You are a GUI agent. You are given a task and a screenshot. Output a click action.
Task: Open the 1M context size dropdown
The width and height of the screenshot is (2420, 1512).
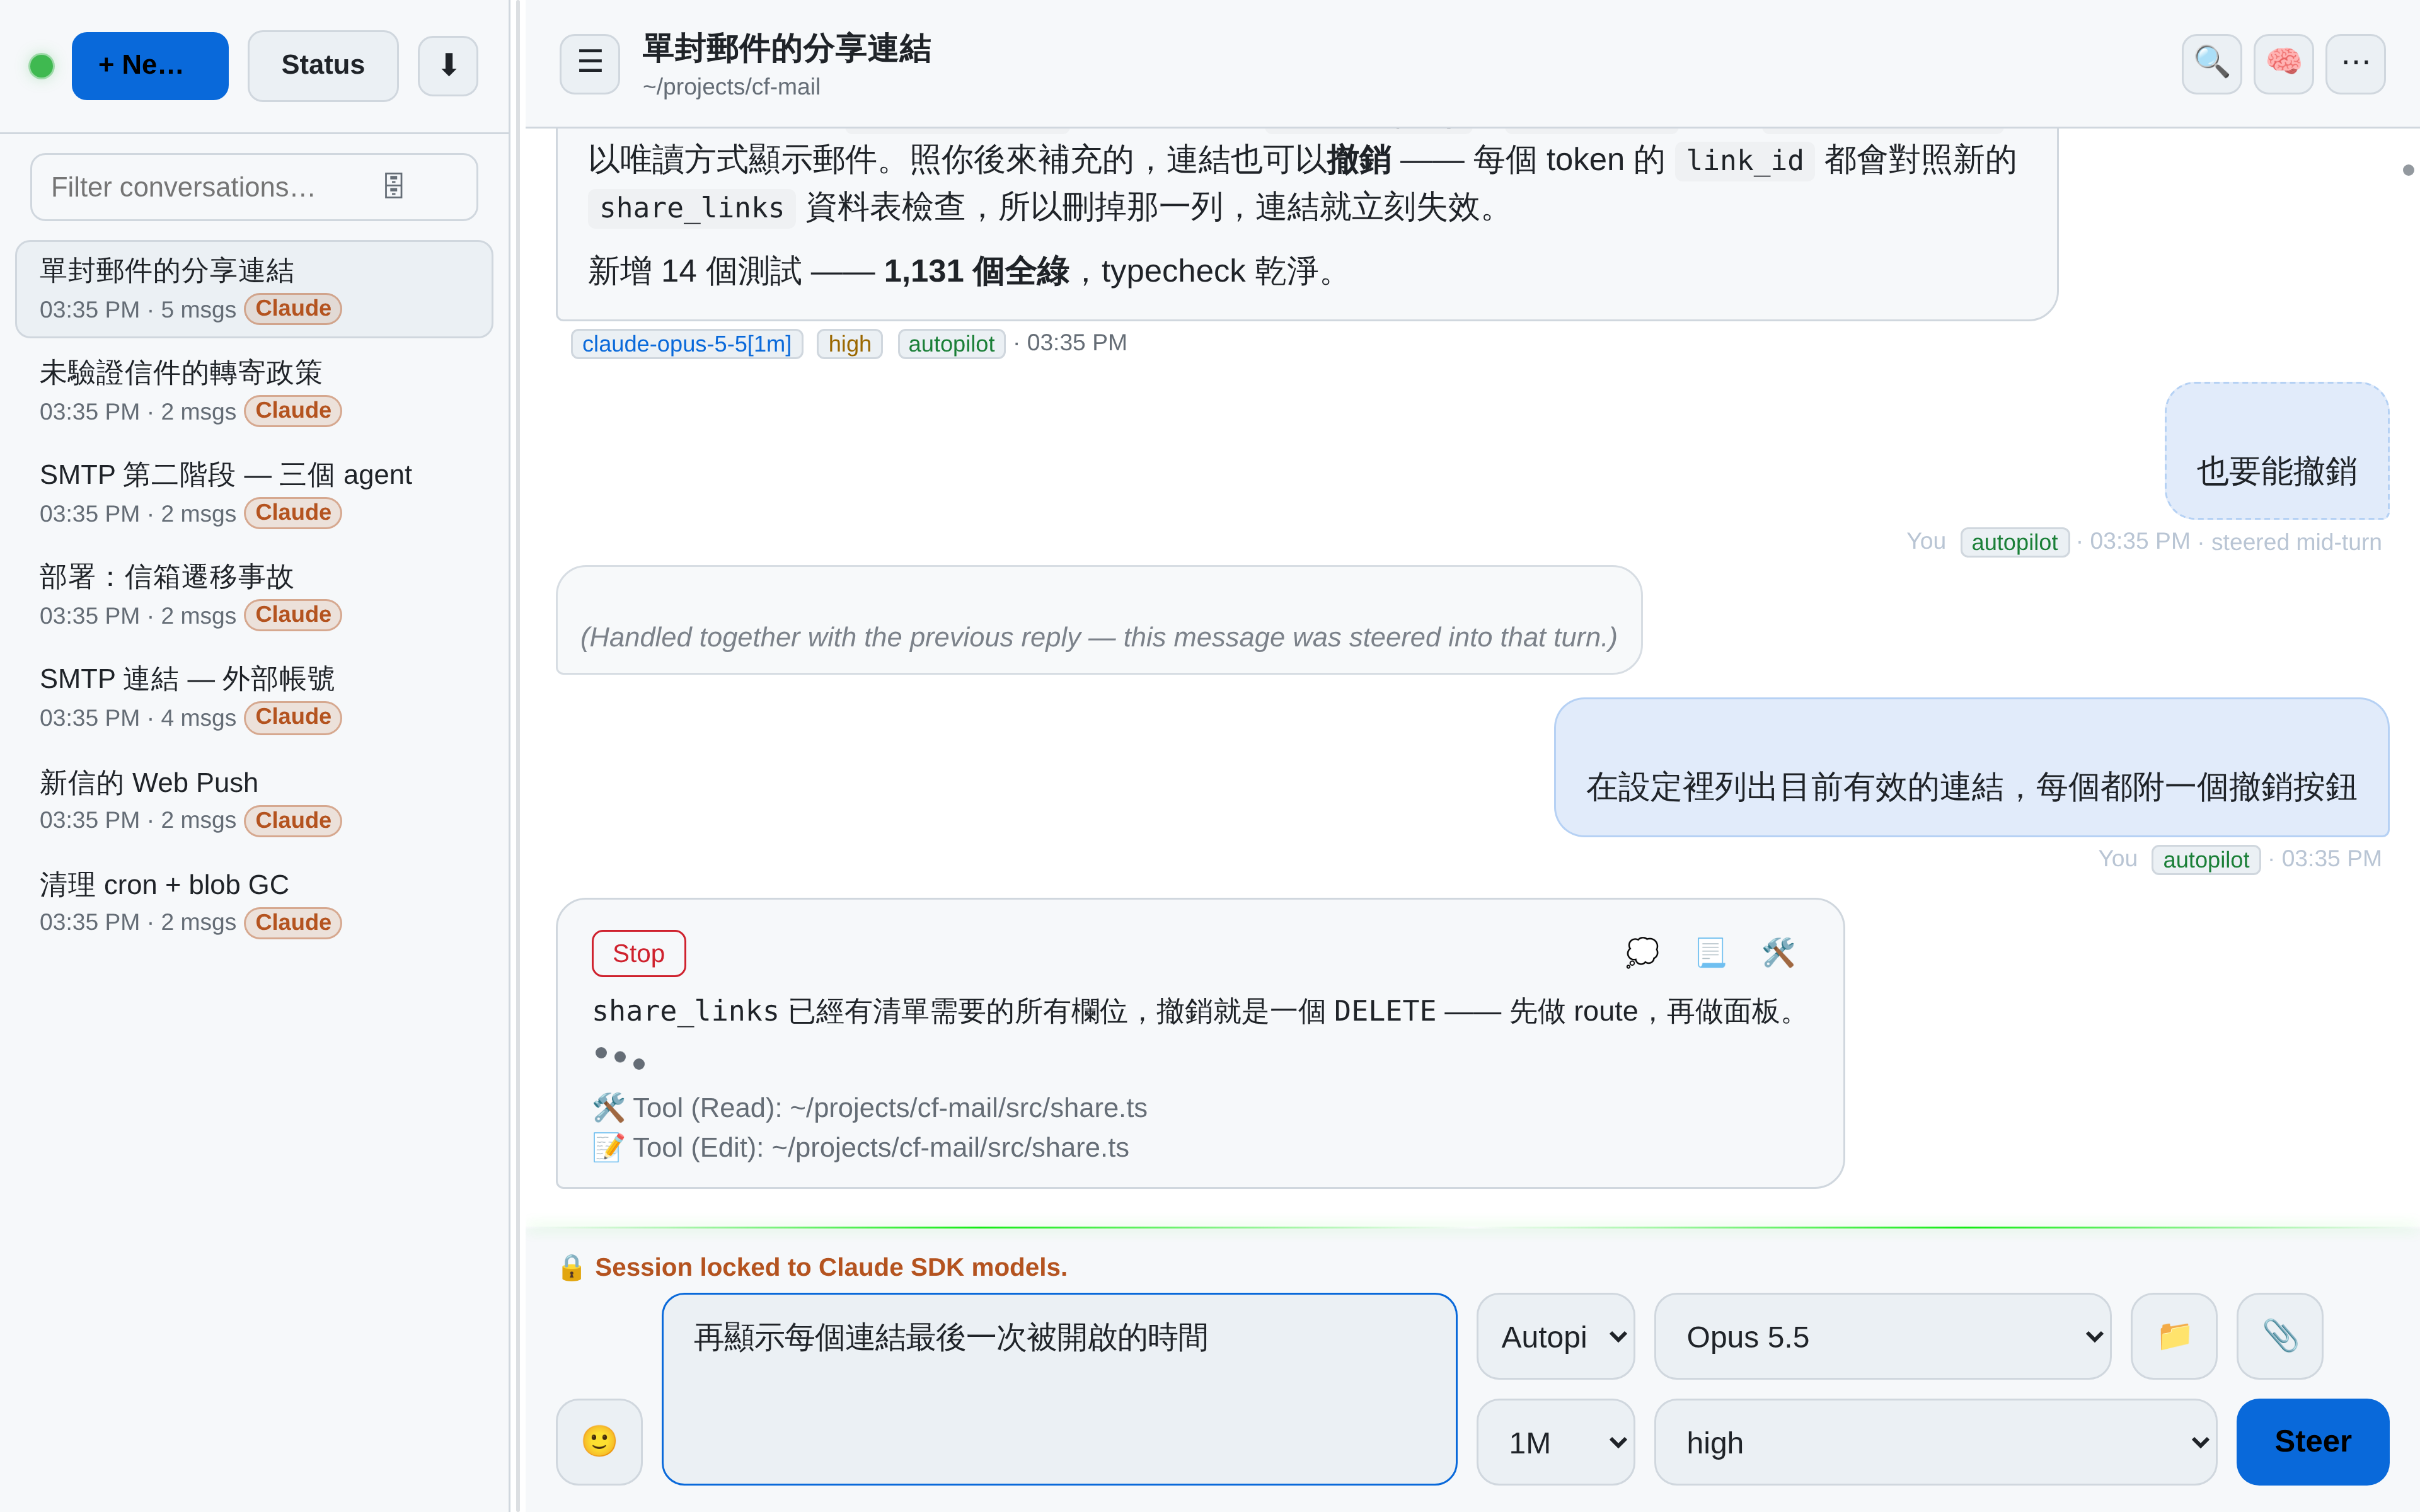(1555, 1442)
